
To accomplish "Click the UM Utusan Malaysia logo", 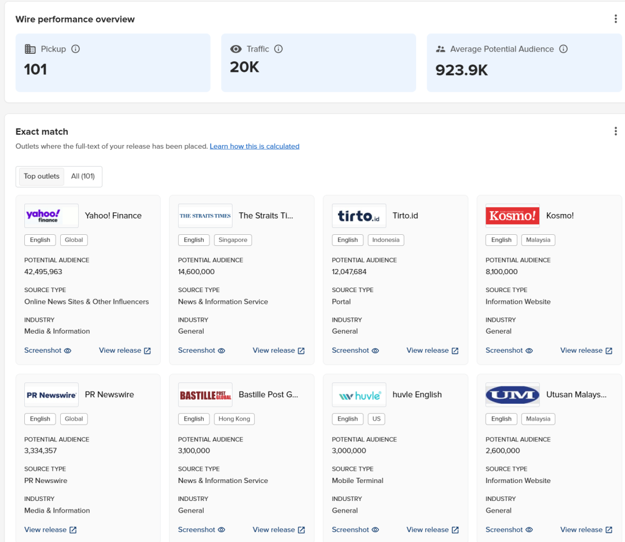I will (513, 395).
